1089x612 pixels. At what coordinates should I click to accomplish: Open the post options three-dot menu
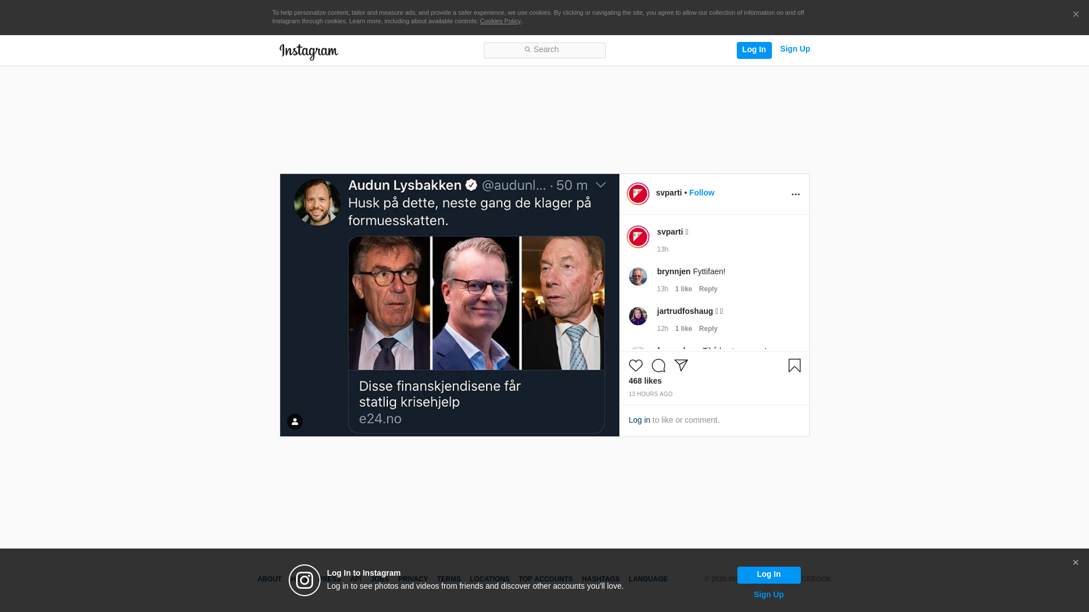[795, 194]
